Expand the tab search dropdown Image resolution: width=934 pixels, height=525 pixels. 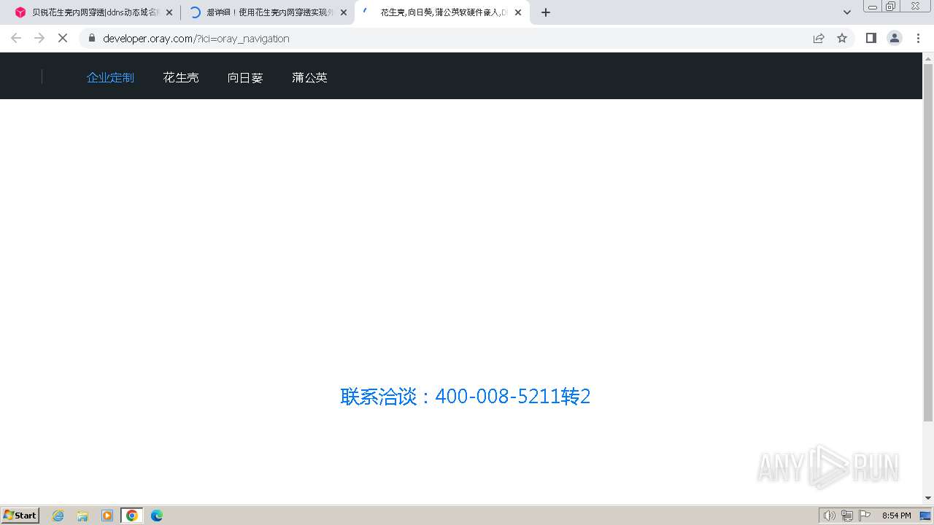[847, 12]
